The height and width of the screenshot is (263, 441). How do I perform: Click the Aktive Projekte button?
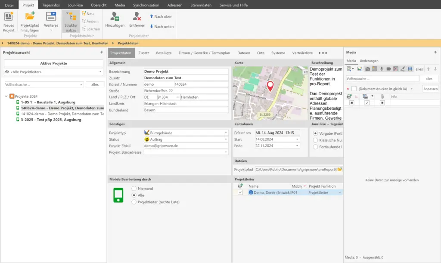[x=53, y=63]
